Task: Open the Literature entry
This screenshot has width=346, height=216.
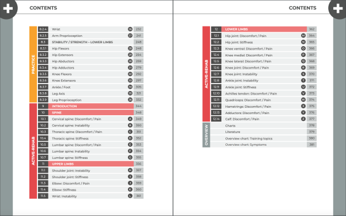Action: coord(232,132)
